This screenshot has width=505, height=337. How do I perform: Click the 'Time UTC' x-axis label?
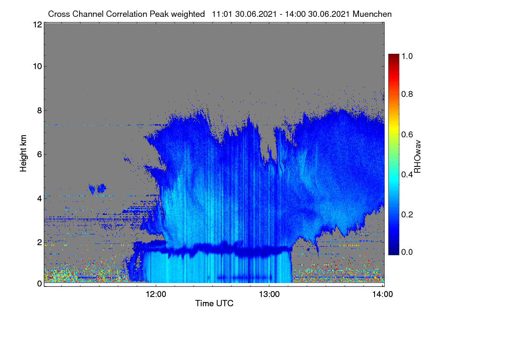pyautogui.click(x=214, y=303)
